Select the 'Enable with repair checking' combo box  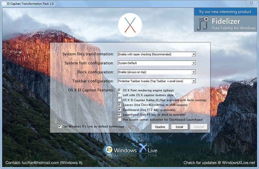click(x=157, y=54)
